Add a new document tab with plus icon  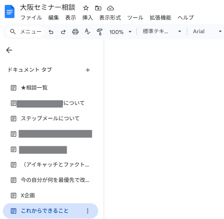[88, 70]
